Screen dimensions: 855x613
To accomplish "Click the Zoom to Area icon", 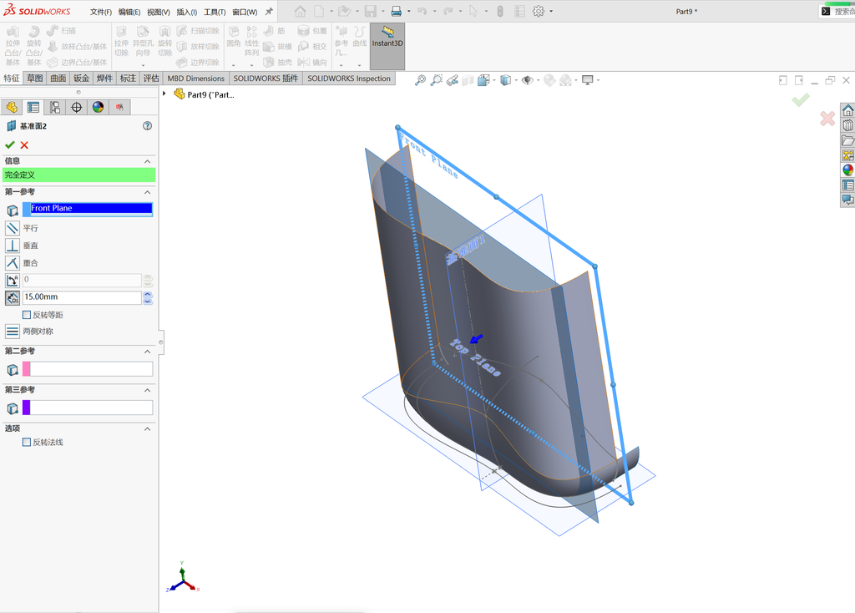I will (x=436, y=80).
